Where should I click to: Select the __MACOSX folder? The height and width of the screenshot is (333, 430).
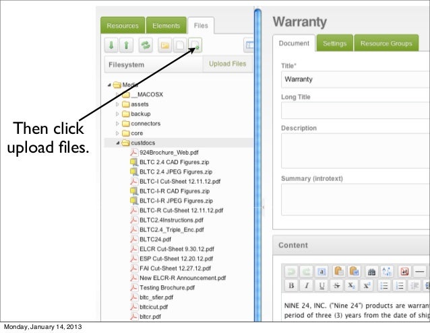click(x=147, y=94)
